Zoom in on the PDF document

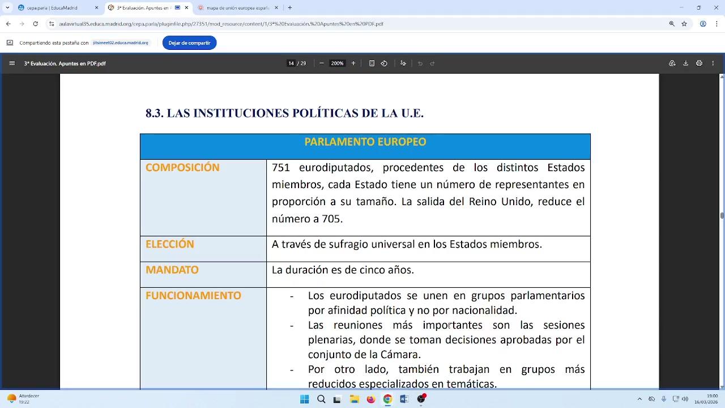pyautogui.click(x=353, y=63)
